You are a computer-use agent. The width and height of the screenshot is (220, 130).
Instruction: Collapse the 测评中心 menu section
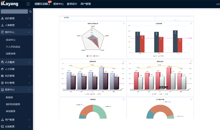[x=29, y=32]
